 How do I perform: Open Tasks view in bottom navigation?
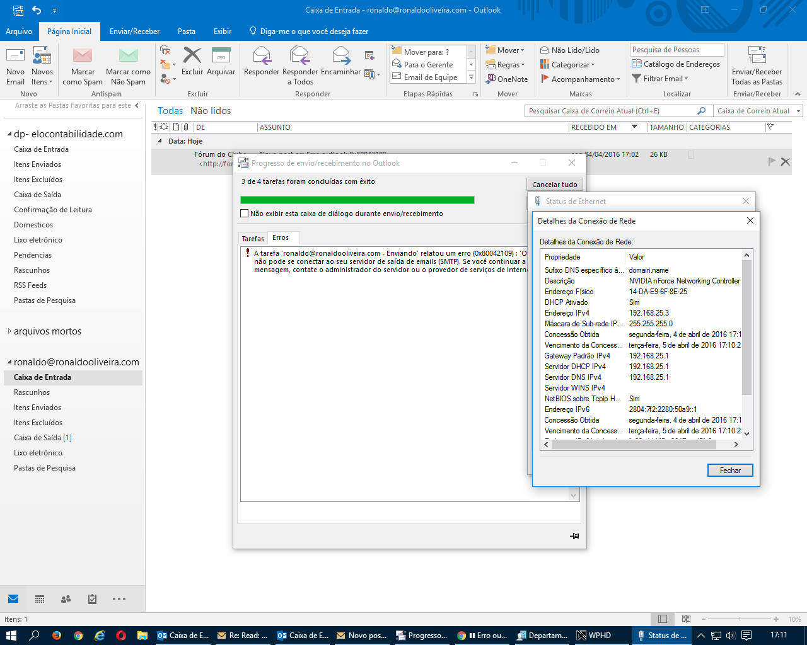point(92,599)
